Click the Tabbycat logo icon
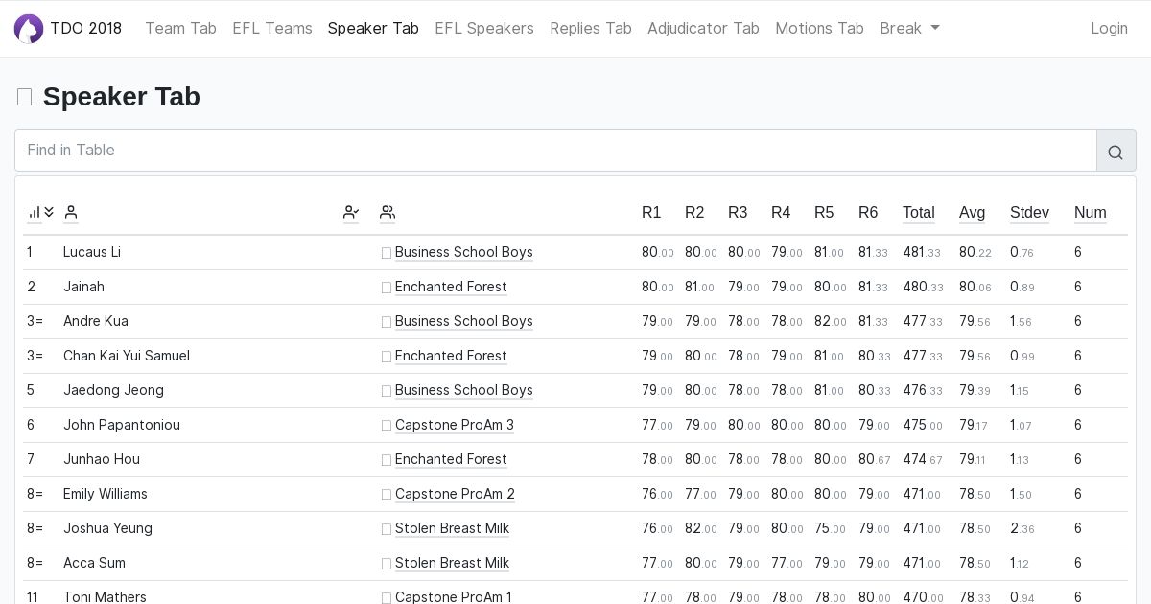 [x=29, y=29]
